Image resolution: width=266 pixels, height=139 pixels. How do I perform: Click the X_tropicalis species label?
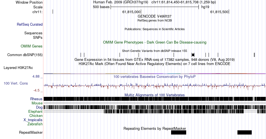click(x=33, y=120)
